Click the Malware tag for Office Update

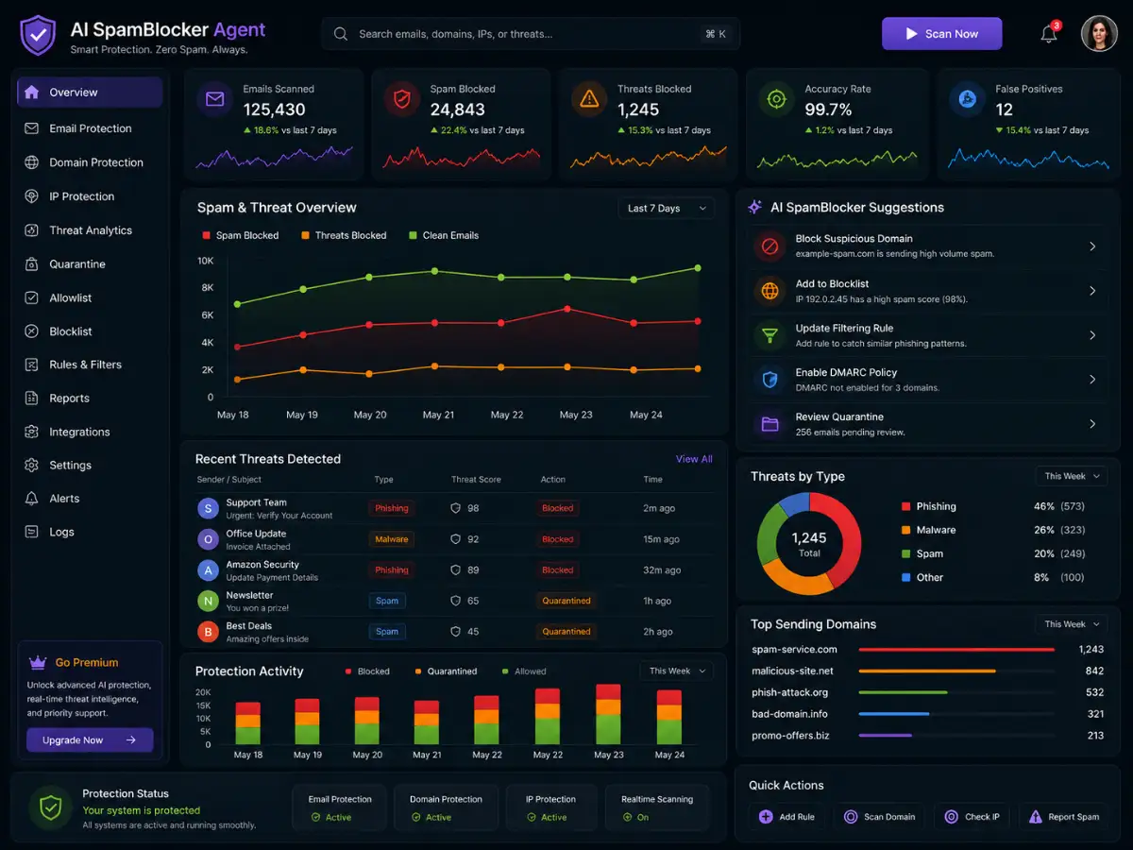click(392, 539)
